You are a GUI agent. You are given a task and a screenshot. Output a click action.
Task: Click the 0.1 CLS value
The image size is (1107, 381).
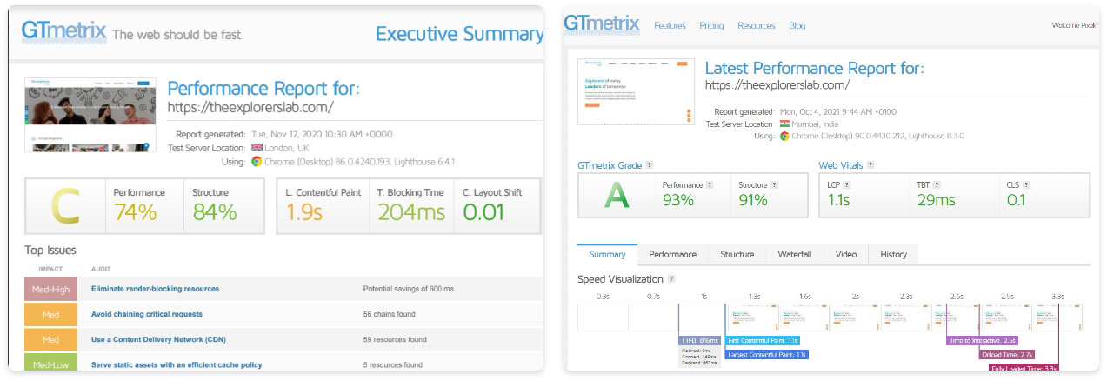[1016, 200]
